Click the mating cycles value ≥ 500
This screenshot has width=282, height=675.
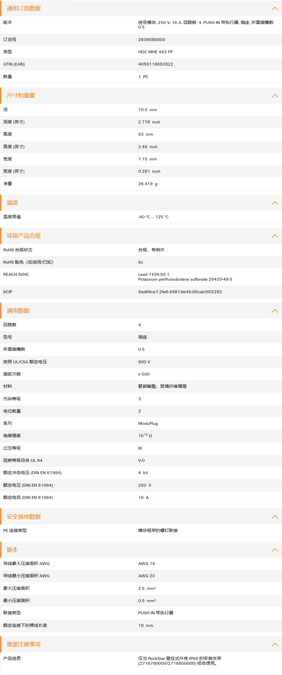(144, 374)
